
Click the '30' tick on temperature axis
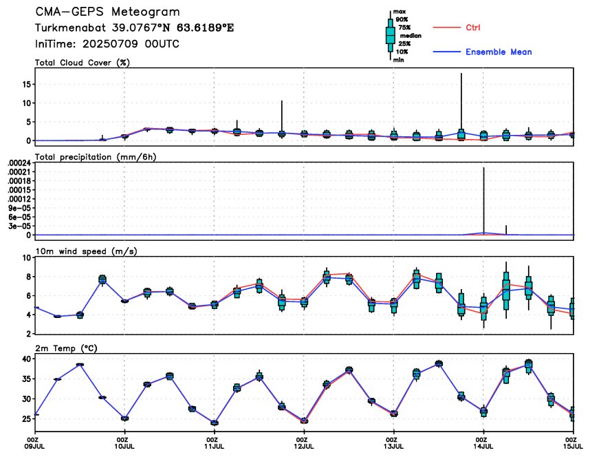pos(27,398)
